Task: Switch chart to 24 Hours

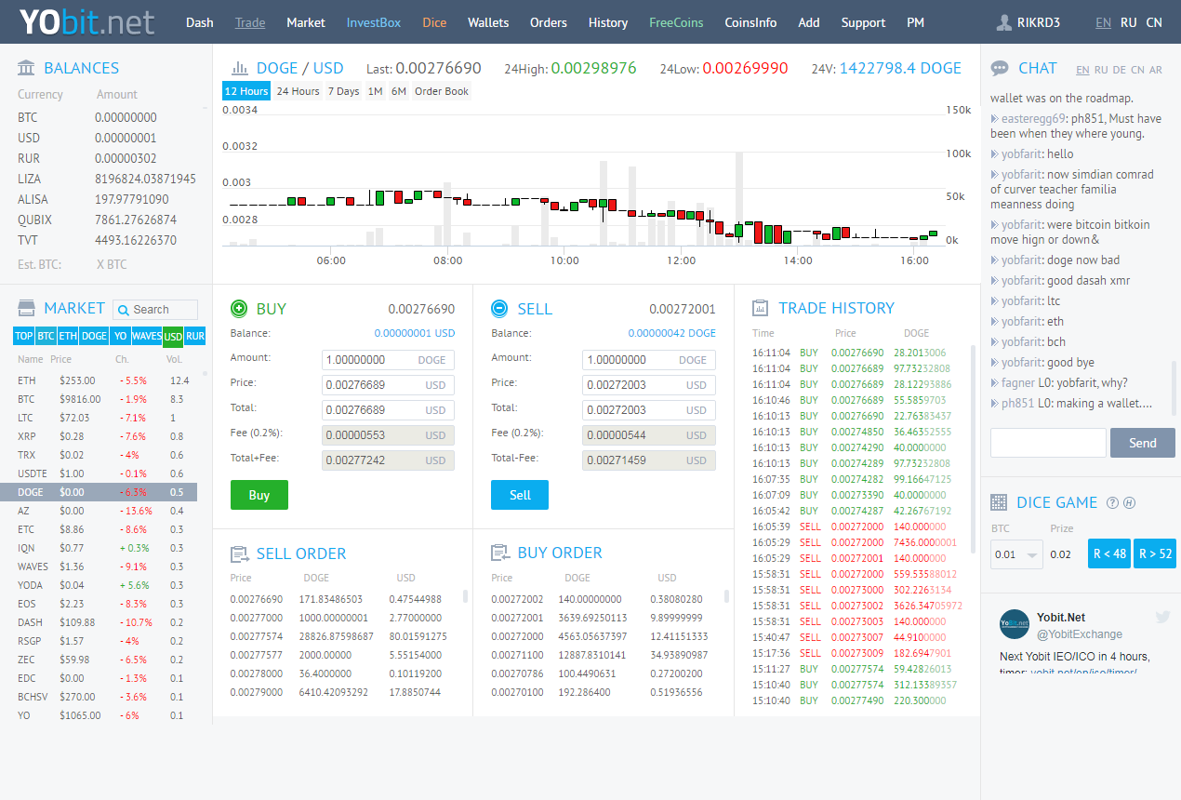Action: [299, 91]
